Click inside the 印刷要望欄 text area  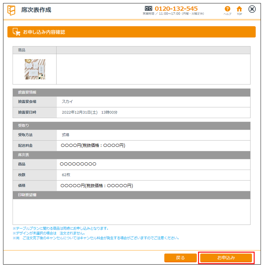[131, 212]
